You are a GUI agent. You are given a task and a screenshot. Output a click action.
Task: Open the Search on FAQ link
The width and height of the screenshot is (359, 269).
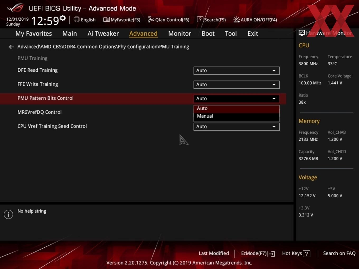tap(339, 253)
